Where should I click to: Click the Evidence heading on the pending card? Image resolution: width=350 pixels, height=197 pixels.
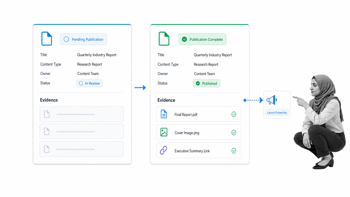[49, 100]
